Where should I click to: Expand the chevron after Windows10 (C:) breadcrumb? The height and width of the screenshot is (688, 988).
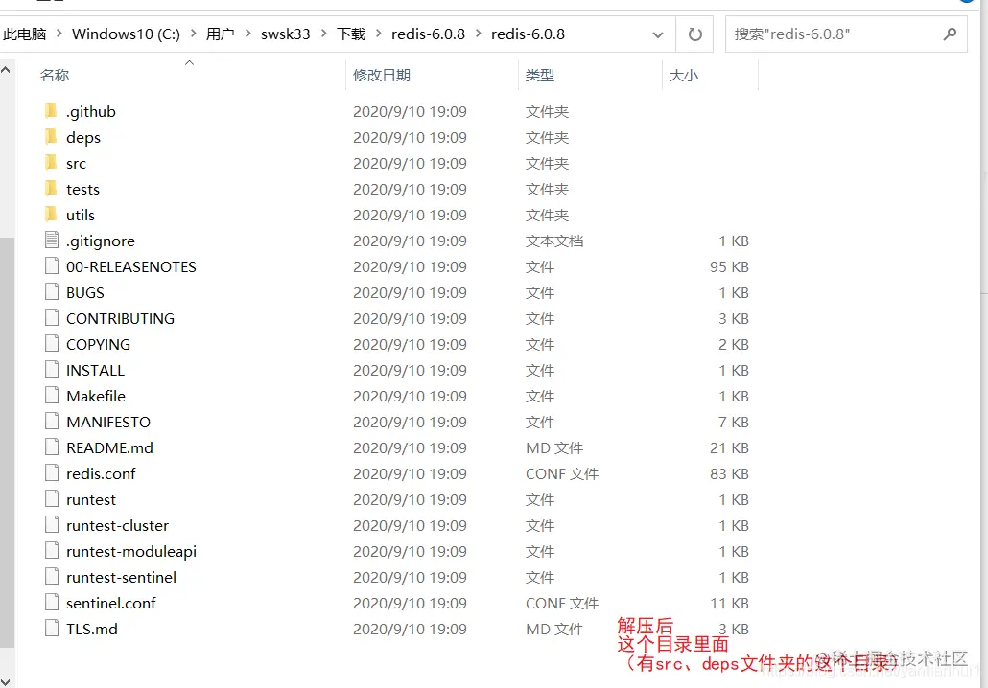pyautogui.click(x=193, y=34)
